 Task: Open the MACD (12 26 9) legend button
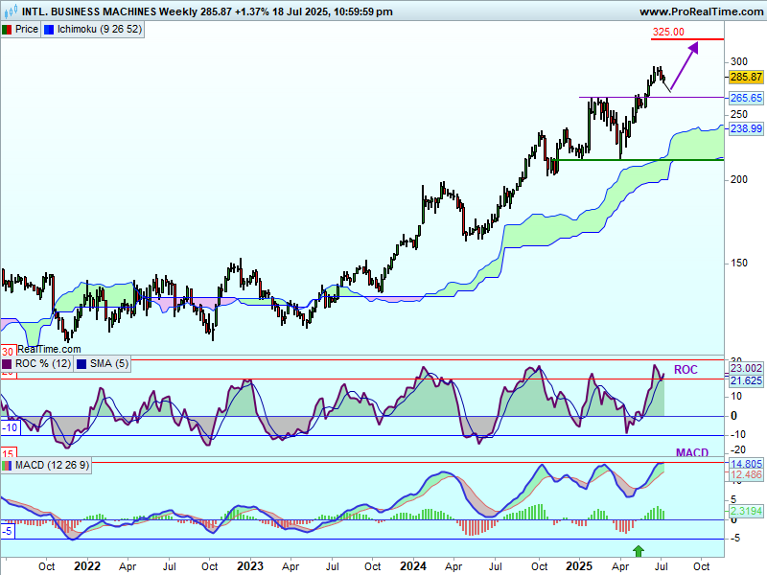click(x=46, y=465)
